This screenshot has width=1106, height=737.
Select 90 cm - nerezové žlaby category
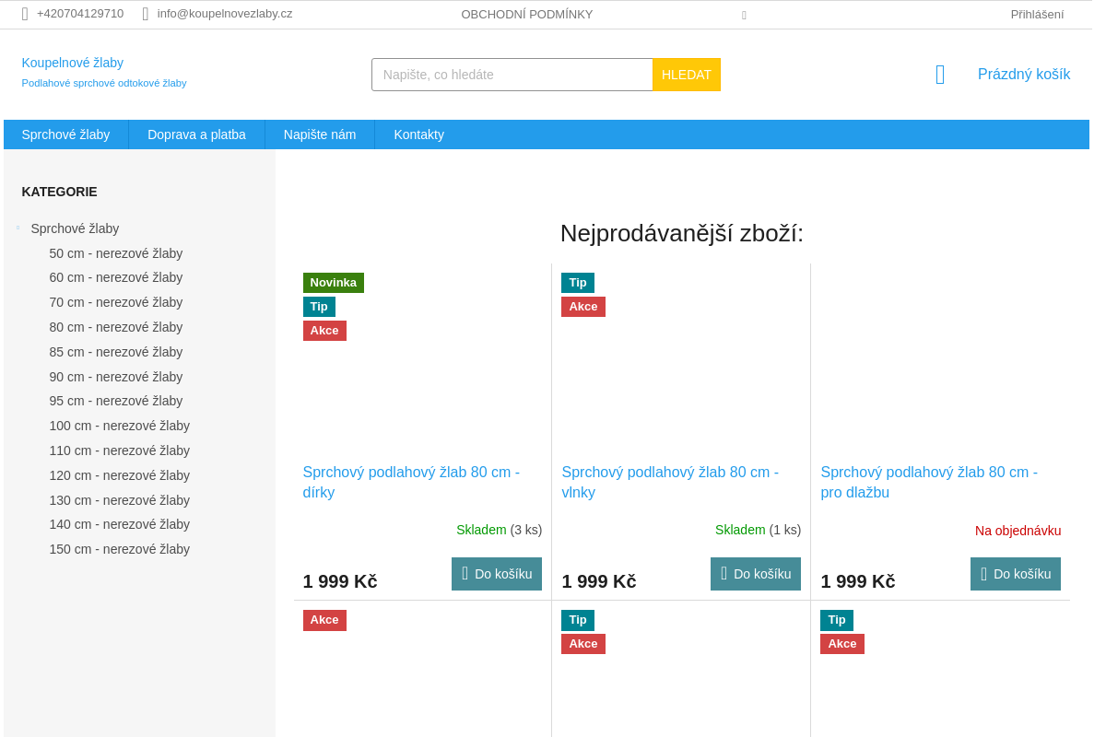coord(116,377)
